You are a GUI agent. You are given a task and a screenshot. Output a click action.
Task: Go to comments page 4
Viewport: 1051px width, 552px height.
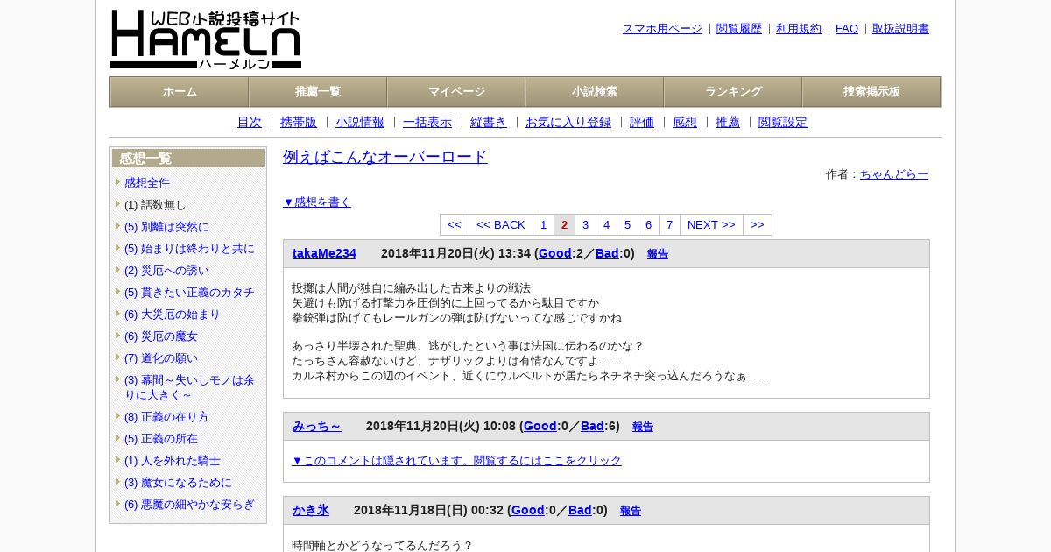tap(606, 225)
